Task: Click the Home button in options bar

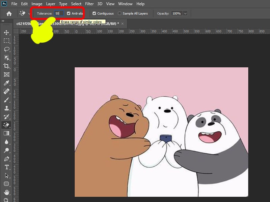Action: 9,13
